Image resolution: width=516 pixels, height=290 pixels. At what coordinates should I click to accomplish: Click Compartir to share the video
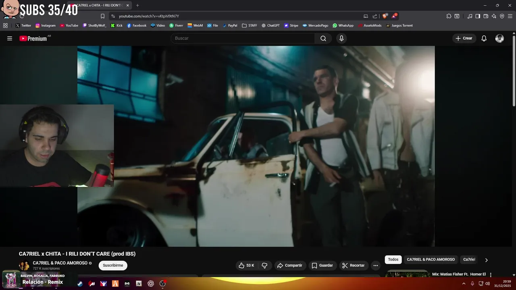click(x=290, y=265)
